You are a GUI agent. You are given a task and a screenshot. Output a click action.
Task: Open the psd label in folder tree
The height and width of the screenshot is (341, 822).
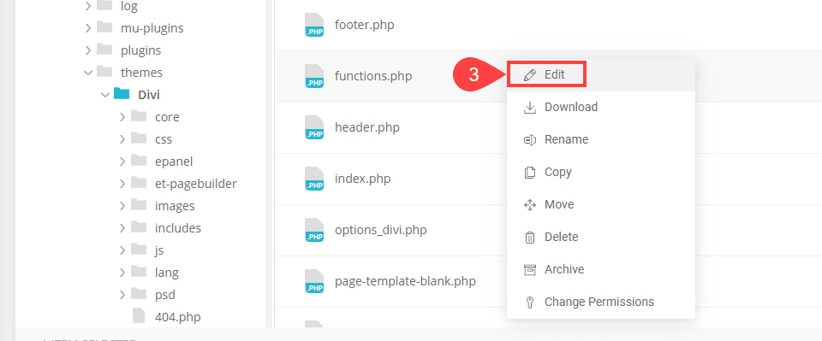tap(165, 295)
